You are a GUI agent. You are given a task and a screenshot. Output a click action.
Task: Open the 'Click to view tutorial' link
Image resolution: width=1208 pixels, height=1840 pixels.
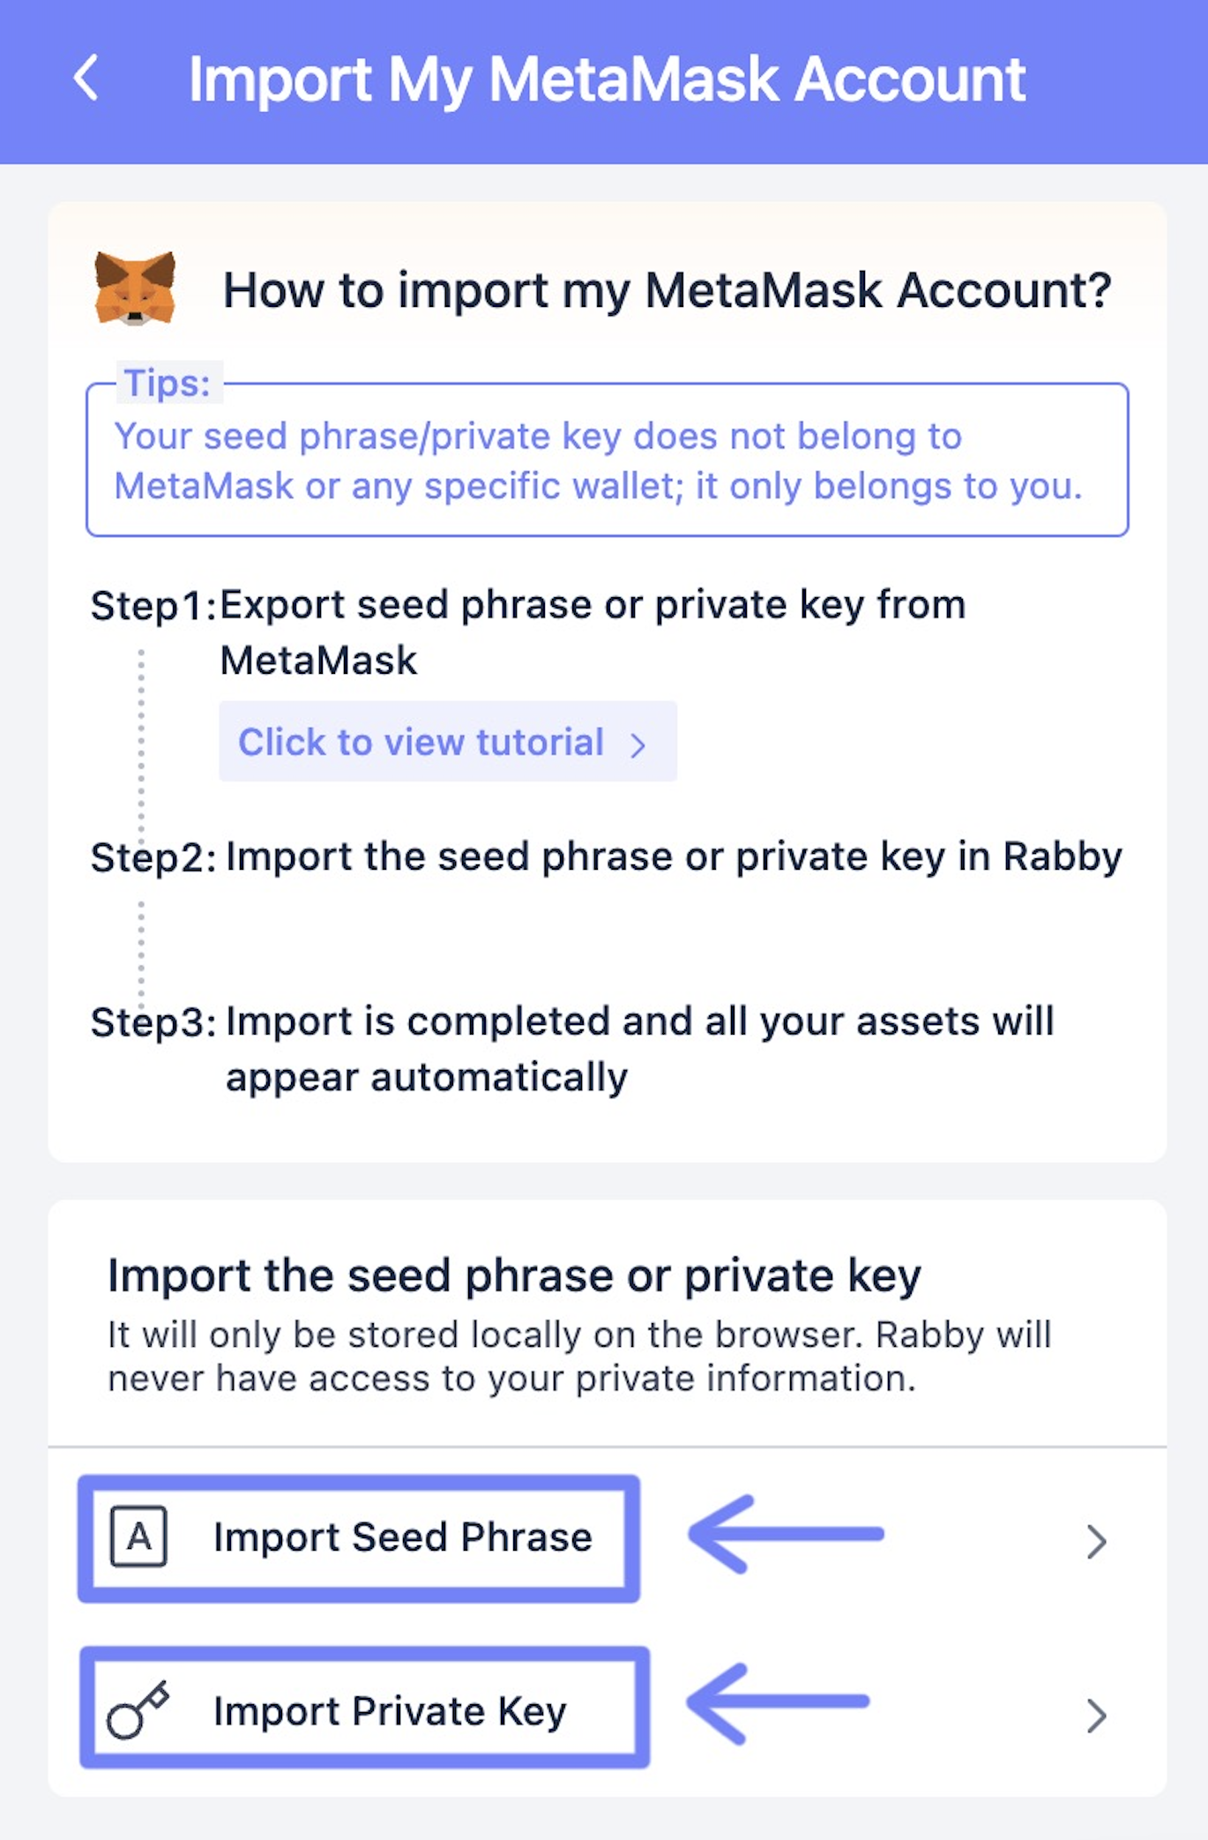pyautogui.click(x=448, y=742)
